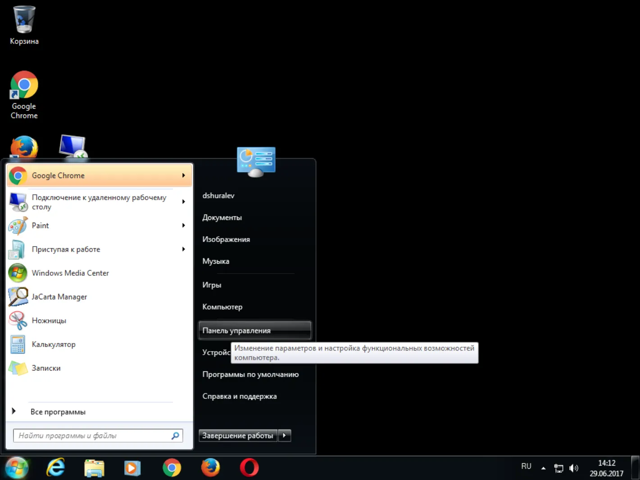Show hidden tray icons arrow
The width and height of the screenshot is (640, 480).
[544, 468]
